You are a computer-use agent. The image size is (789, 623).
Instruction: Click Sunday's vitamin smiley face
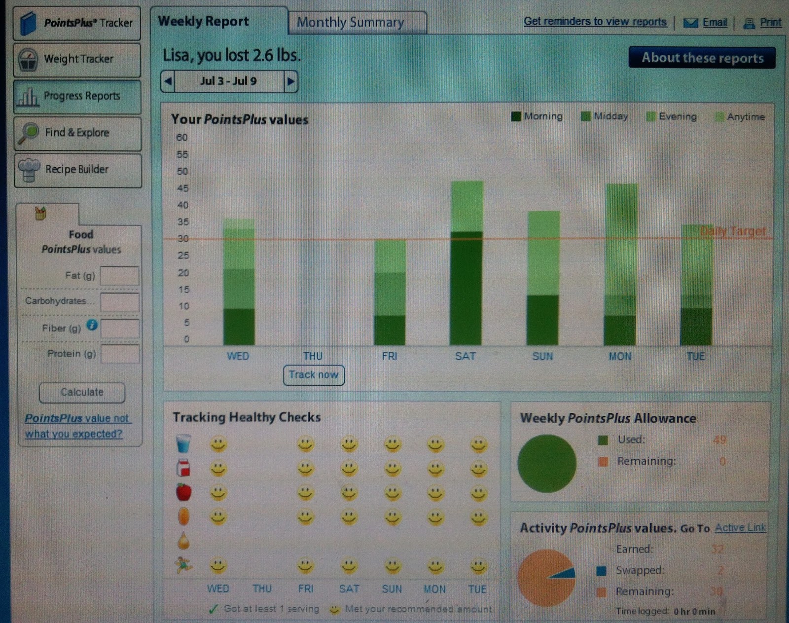[393, 517]
